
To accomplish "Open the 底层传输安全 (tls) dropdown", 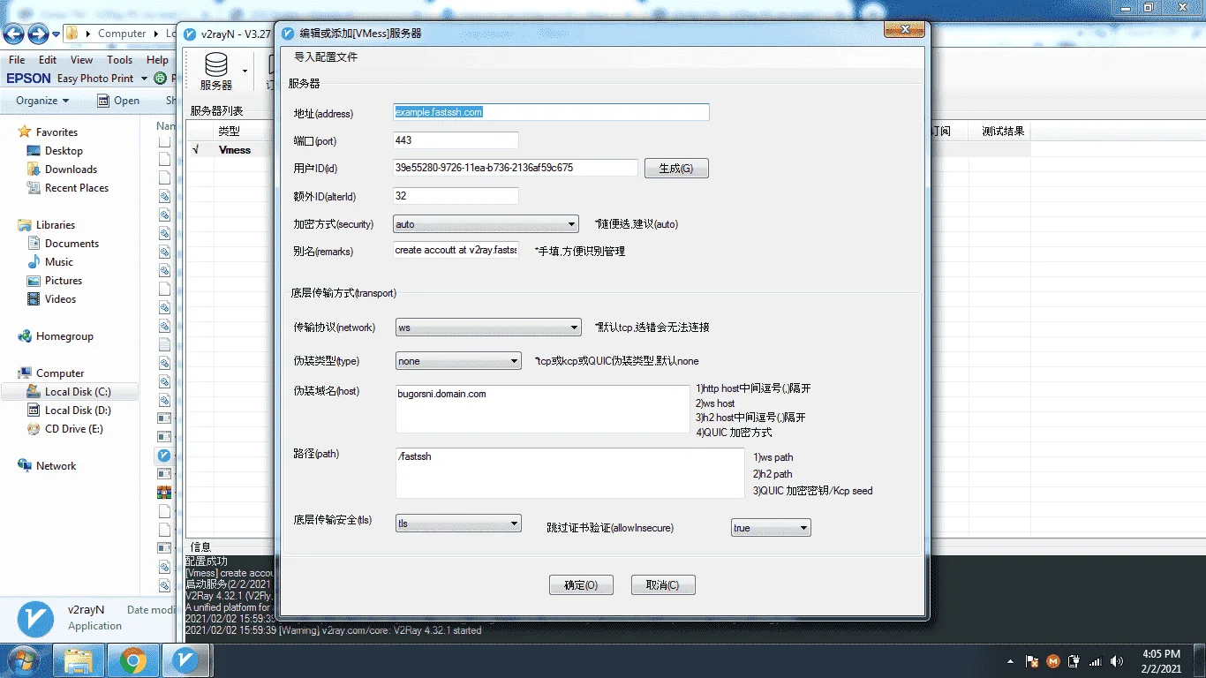I will 458,524.
